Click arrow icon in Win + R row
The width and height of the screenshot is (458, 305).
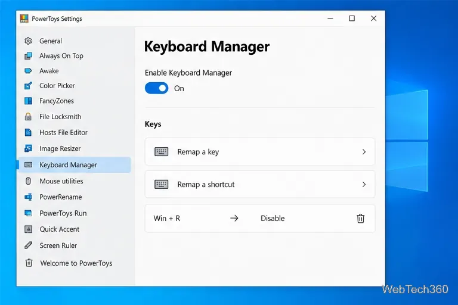point(234,218)
